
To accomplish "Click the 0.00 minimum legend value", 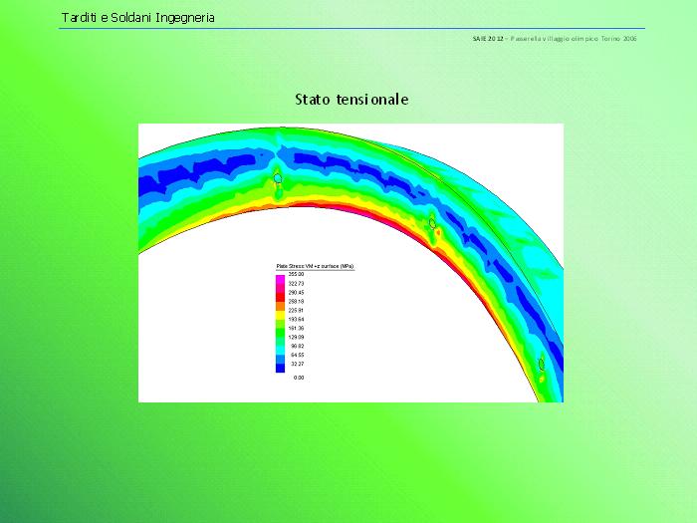I will (x=298, y=378).
